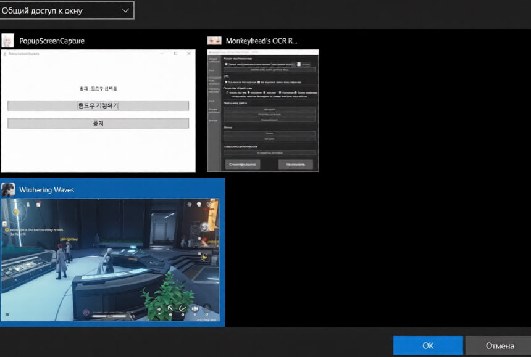Click the bottom-left button in OCR preview
This screenshot has width=531, height=357.
coord(242,165)
